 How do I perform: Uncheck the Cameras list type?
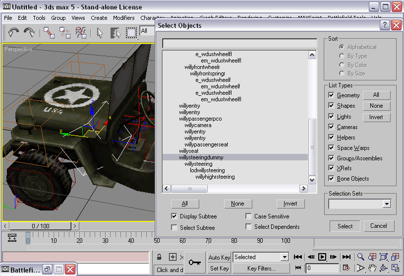point(331,127)
